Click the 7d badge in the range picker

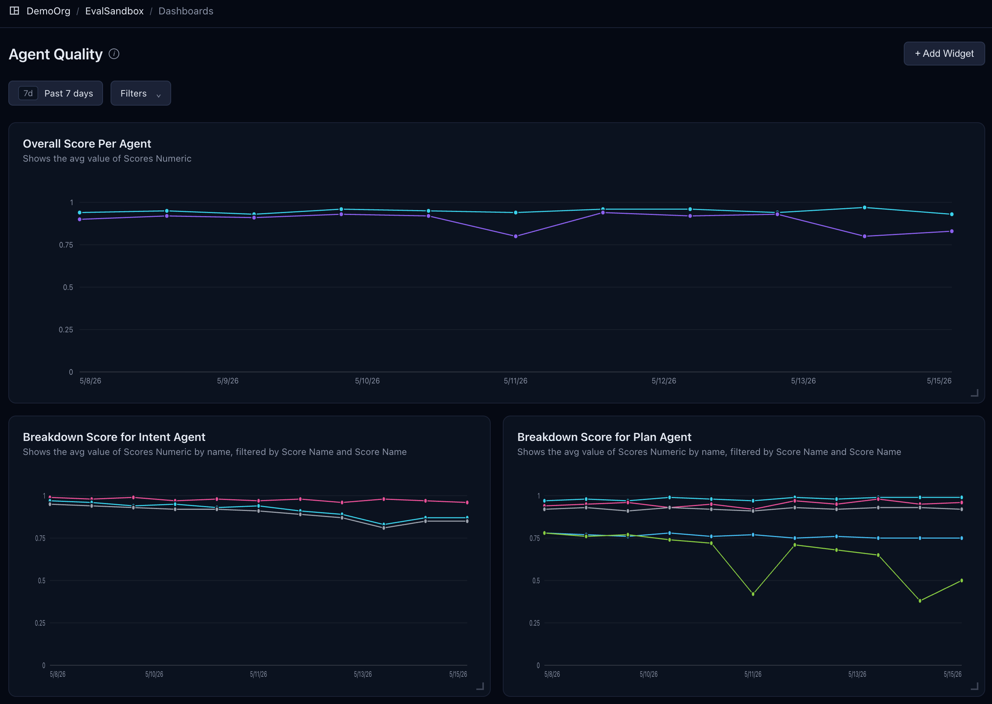coord(28,93)
